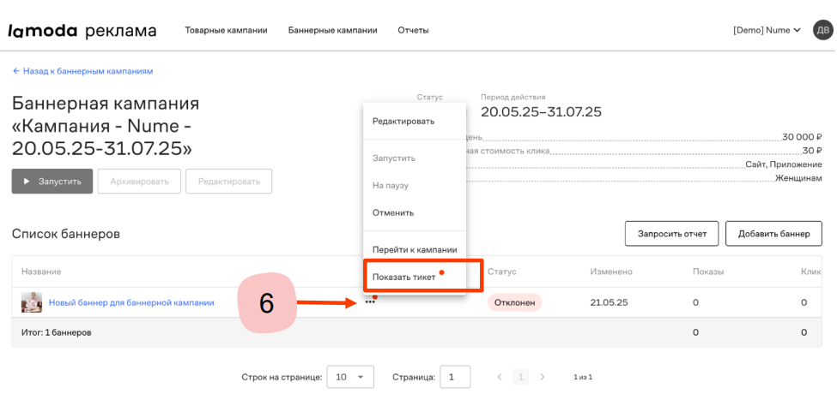Image resolution: width=837 pixels, height=400 pixels.
Task: Choose Редактировать in the context menu
Action: tap(415, 122)
